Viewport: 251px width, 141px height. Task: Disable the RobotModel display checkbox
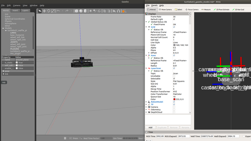(174, 101)
